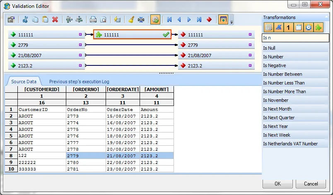Viewport: 333px width, 195px height.
Task: Select Is Netherlands VAT Number transformation
Action: click(x=295, y=144)
